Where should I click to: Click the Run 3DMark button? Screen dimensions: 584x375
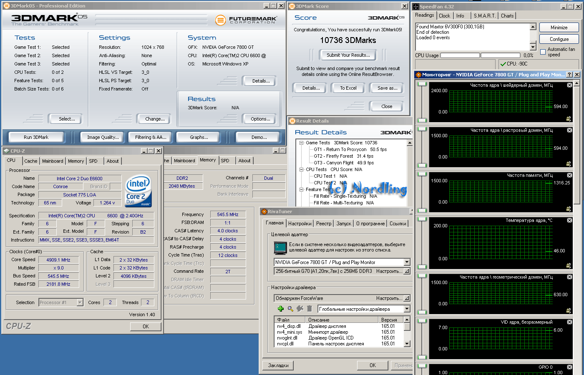pyautogui.click(x=36, y=137)
